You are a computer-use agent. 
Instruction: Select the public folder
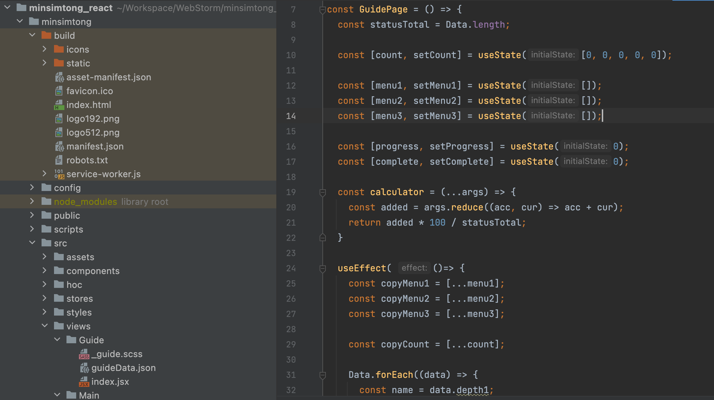click(x=138, y=215)
